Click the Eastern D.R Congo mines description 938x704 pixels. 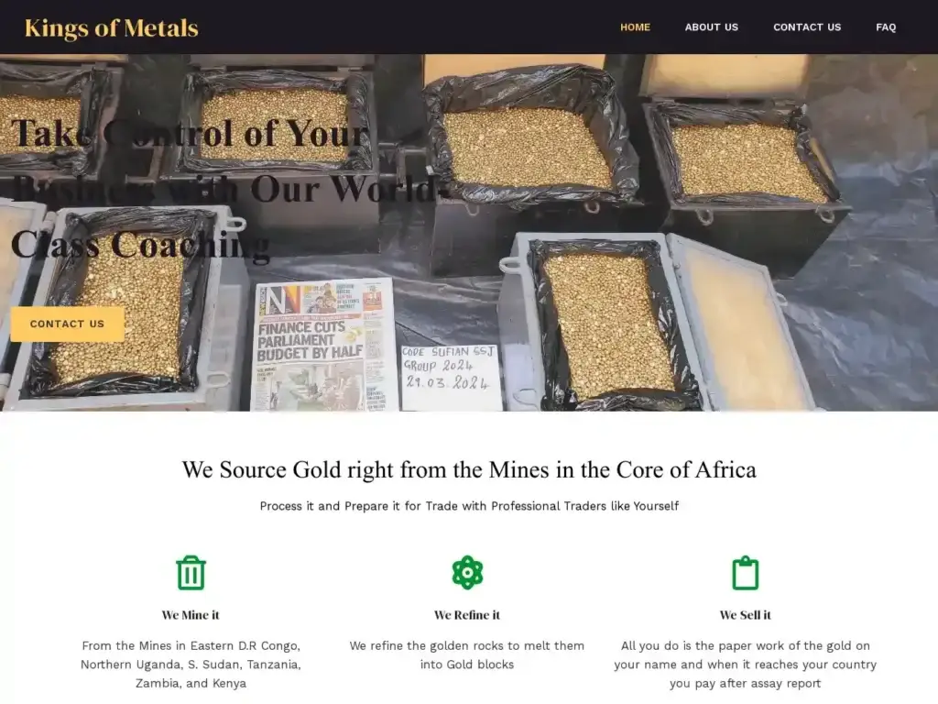coord(191,665)
